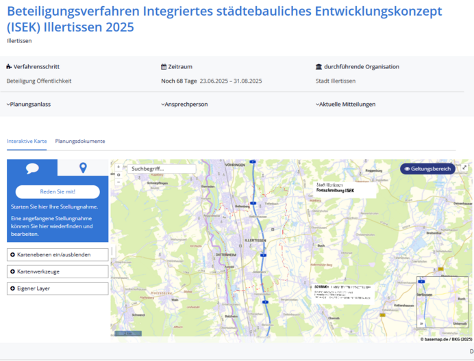Reset the map view with circle button

[118, 175]
